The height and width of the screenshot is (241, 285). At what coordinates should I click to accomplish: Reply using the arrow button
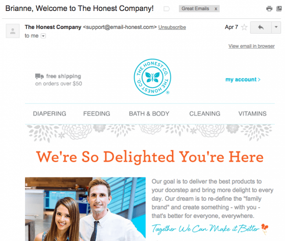pyautogui.click(x=261, y=28)
